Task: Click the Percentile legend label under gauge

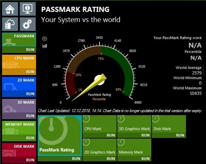Action: (x=99, y=99)
